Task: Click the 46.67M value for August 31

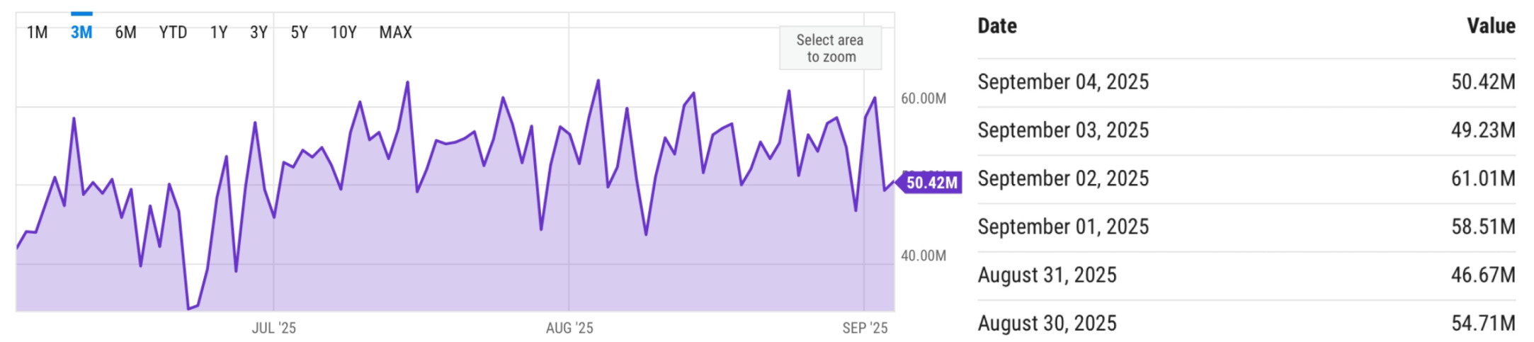Action: pos(1483,275)
